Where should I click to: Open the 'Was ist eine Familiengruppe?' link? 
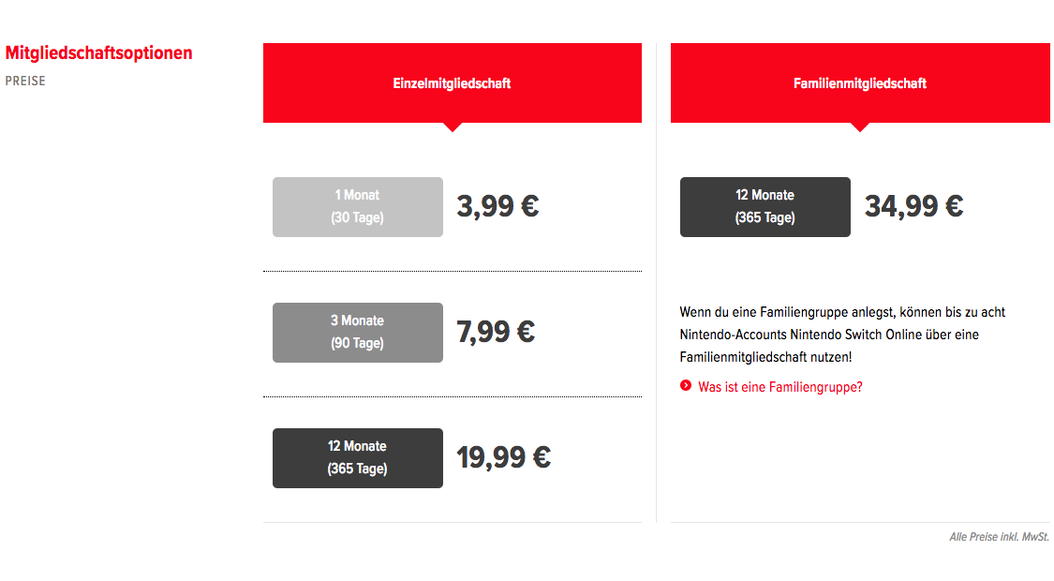coord(779,387)
